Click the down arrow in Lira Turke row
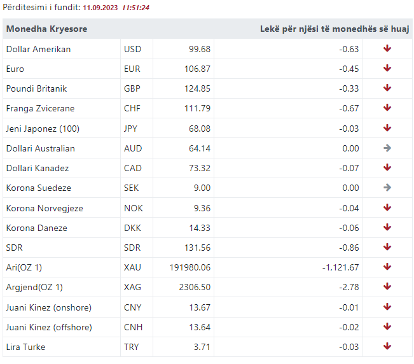Viewport: 414px width, 364px height. [x=387, y=347]
